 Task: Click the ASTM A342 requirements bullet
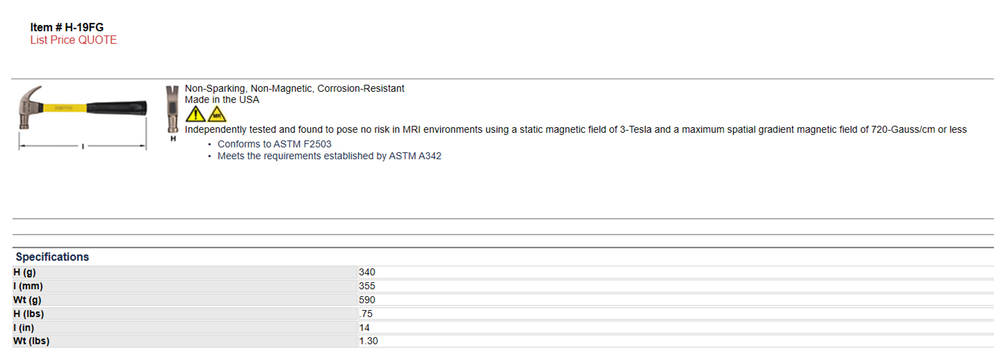click(x=329, y=156)
